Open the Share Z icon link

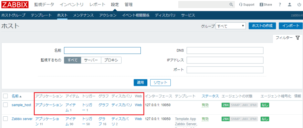tap(266, 4)
